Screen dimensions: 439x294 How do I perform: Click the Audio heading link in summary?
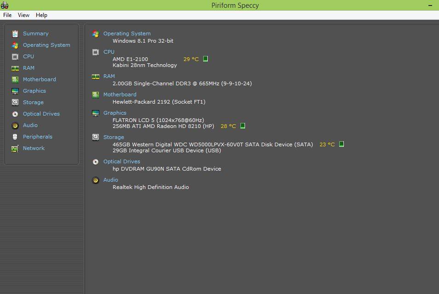(110, 180)
